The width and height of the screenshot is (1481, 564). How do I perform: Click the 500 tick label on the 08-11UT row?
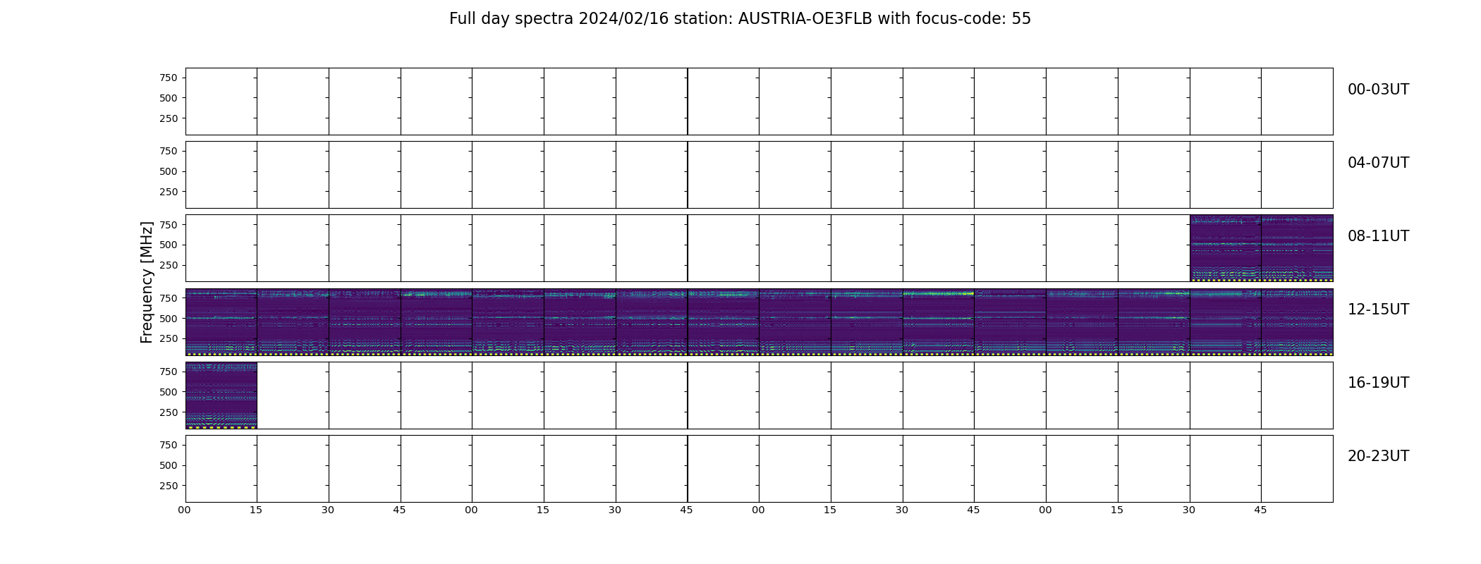click(169, 245)
